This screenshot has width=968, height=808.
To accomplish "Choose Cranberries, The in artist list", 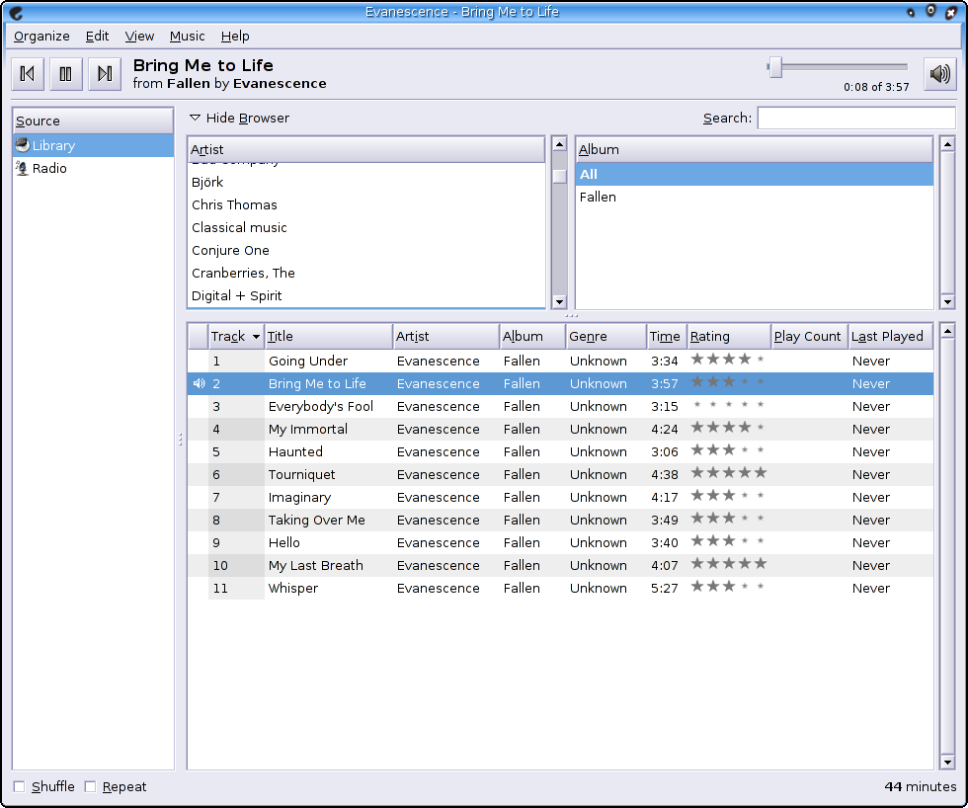I will pyautogui.click(x=243, y=273).
